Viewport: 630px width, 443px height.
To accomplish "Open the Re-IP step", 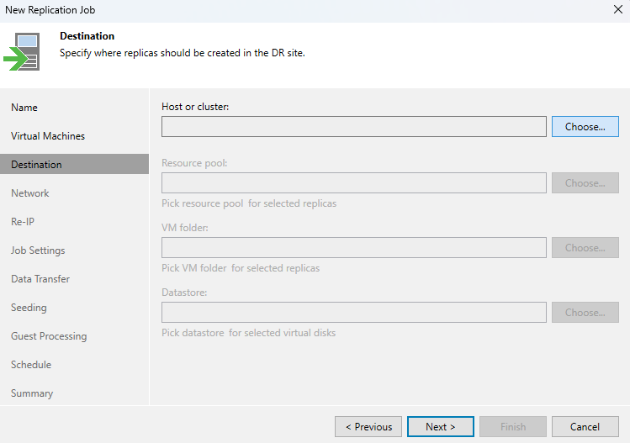I will (23, 222).
